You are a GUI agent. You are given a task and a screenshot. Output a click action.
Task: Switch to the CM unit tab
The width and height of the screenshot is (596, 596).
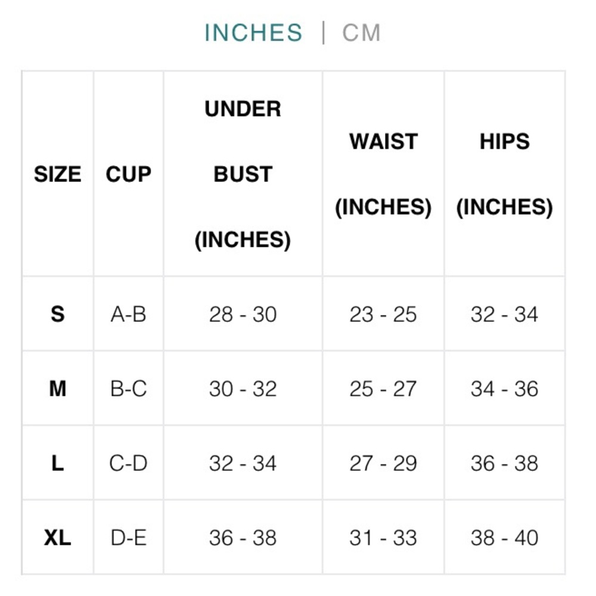361,33
